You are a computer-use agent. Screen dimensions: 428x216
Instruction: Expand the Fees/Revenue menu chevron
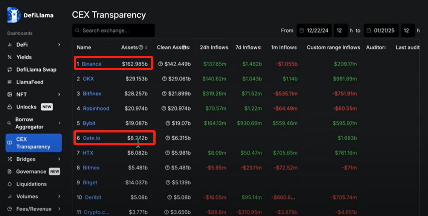click(x=59, y=209)
